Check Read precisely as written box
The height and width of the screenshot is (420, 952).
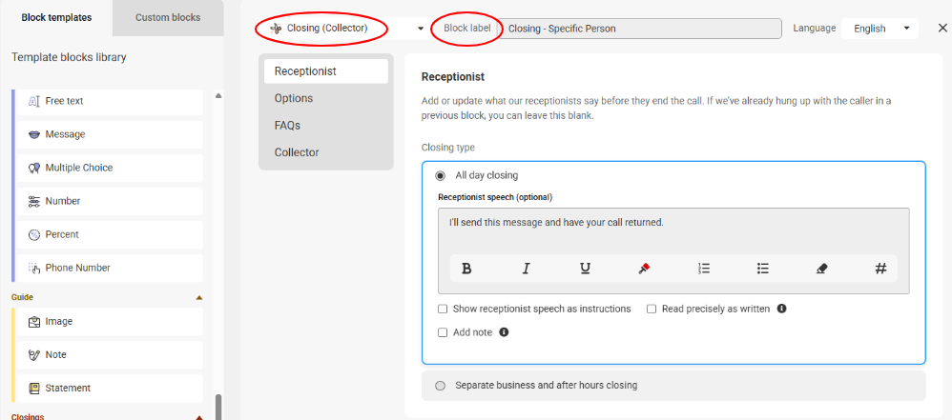[652, 310]
